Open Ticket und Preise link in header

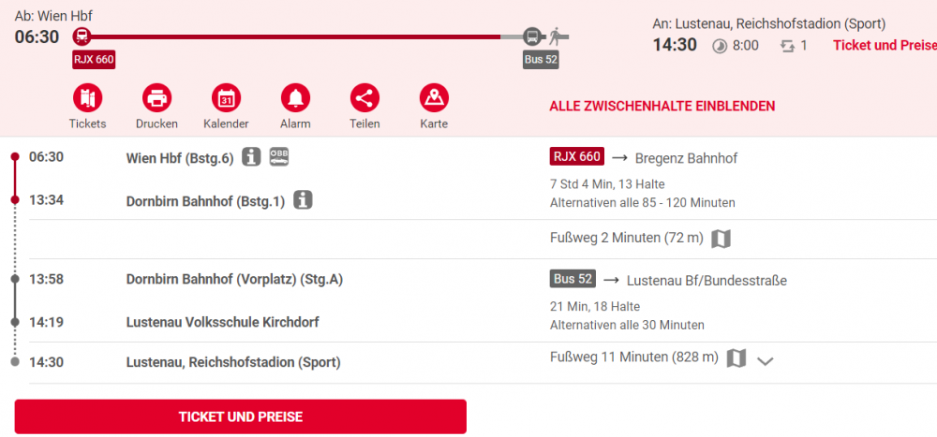pyautogui.click(x=885, y=45)
